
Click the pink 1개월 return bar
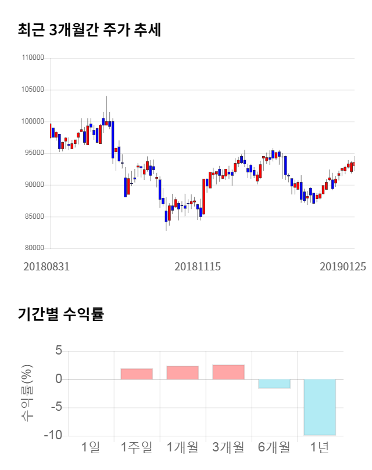(183, 373)
